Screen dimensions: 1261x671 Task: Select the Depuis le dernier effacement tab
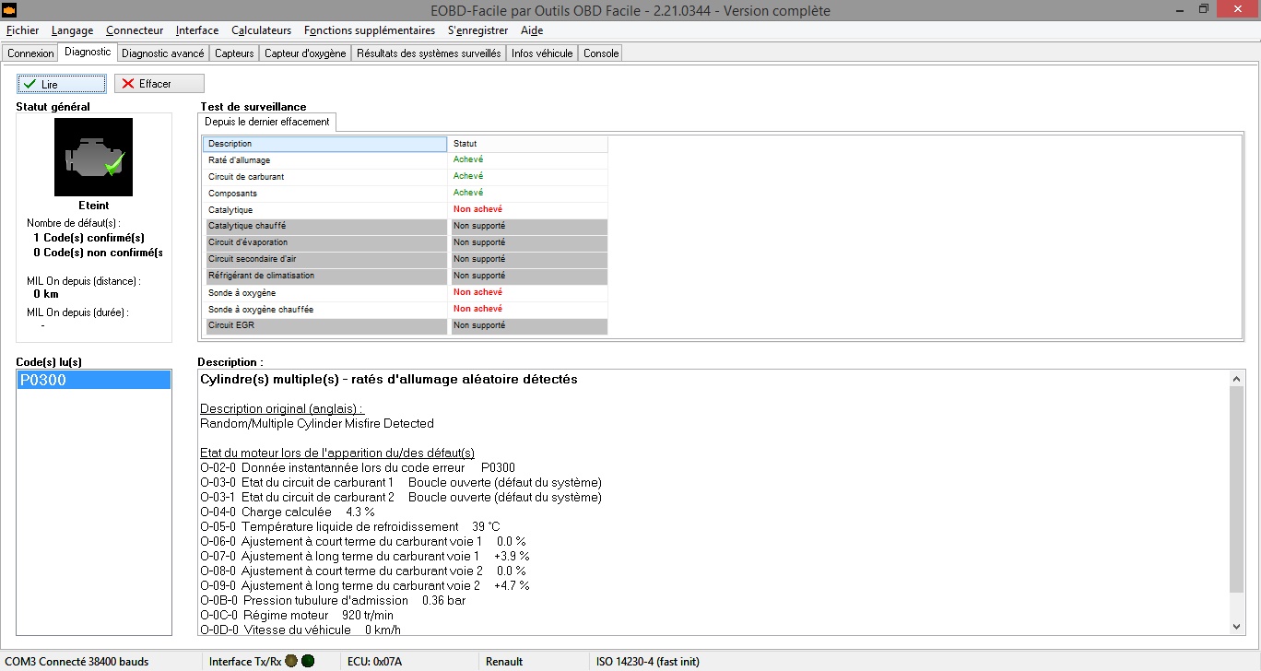(x=267, y=122)
